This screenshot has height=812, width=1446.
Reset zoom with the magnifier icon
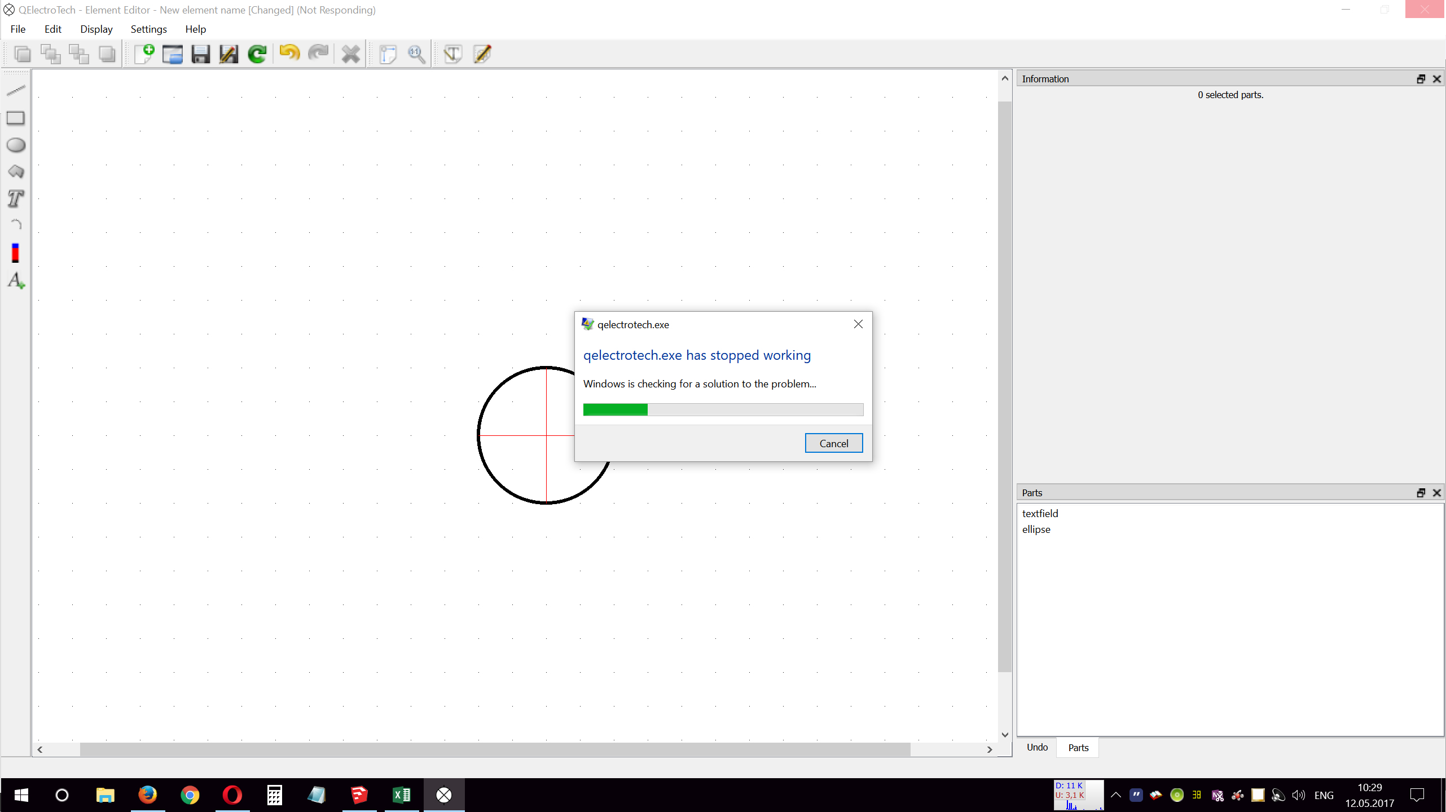pyautogui.click(x=416, y=54)
